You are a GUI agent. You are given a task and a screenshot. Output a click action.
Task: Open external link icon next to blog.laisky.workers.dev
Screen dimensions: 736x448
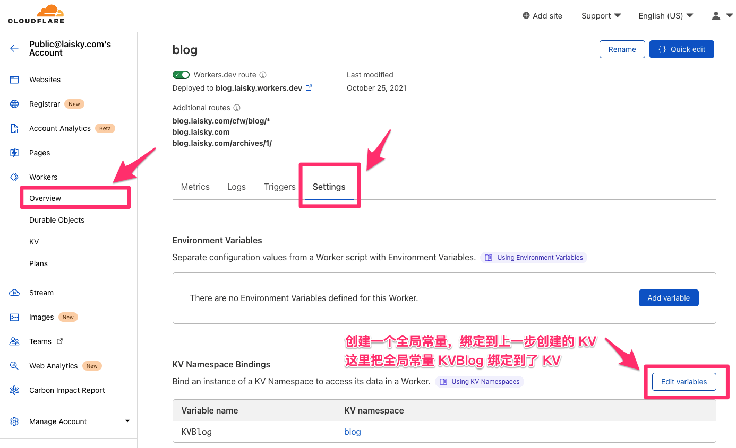pyautogui.click(x=309, y=88)
